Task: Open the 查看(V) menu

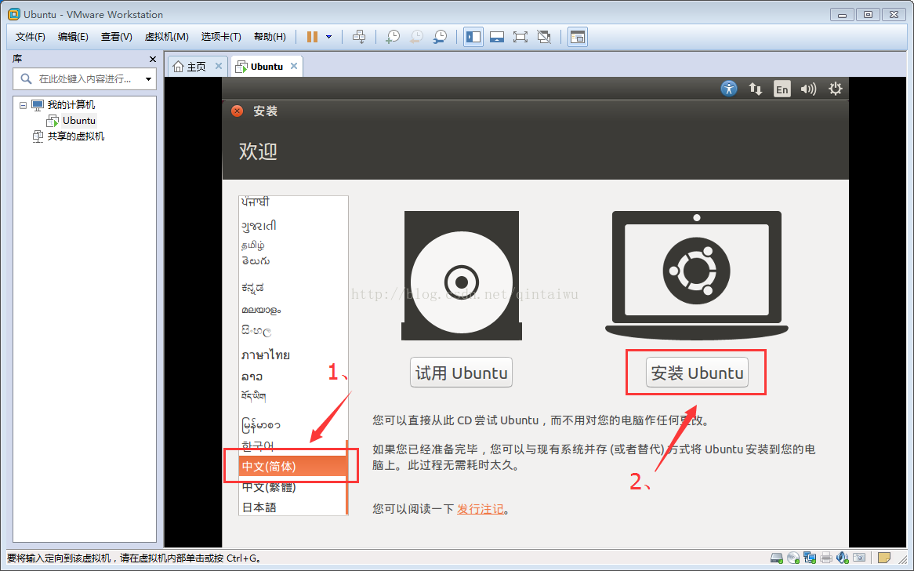Action: coord(117,37)
